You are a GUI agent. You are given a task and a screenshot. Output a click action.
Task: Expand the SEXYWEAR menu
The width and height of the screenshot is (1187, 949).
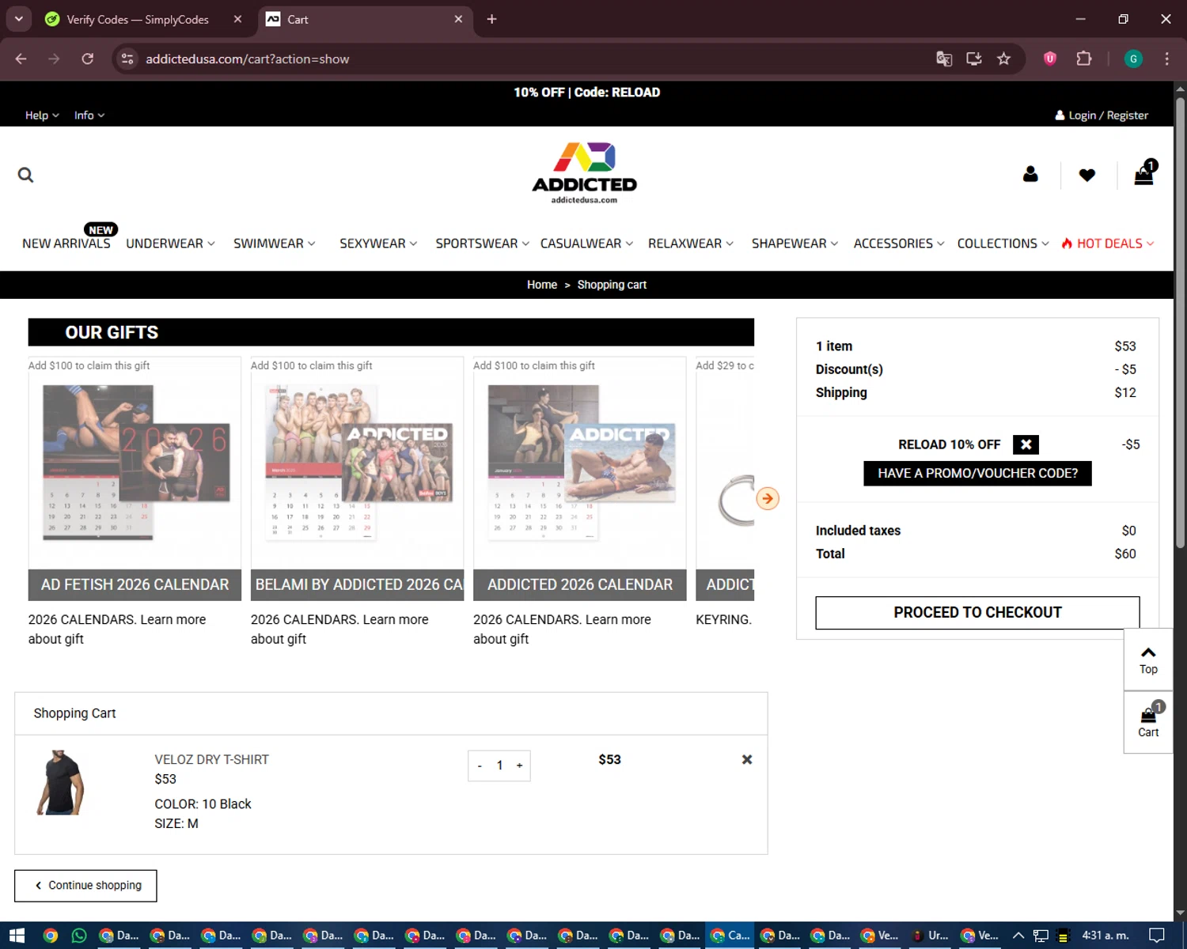(378, 244)
